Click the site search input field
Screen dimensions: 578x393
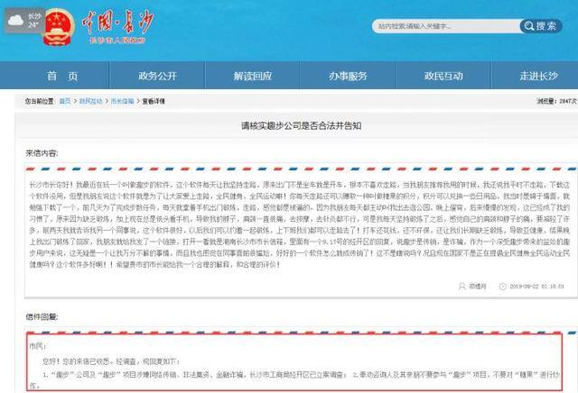[447, 26]
